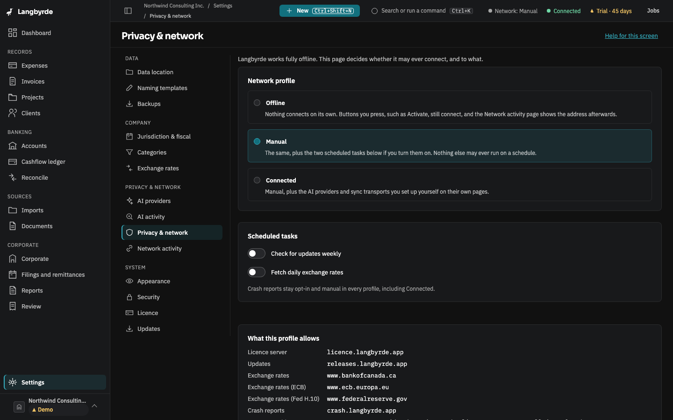Click the Invoices document icon
673x420 pixels.
13,81
